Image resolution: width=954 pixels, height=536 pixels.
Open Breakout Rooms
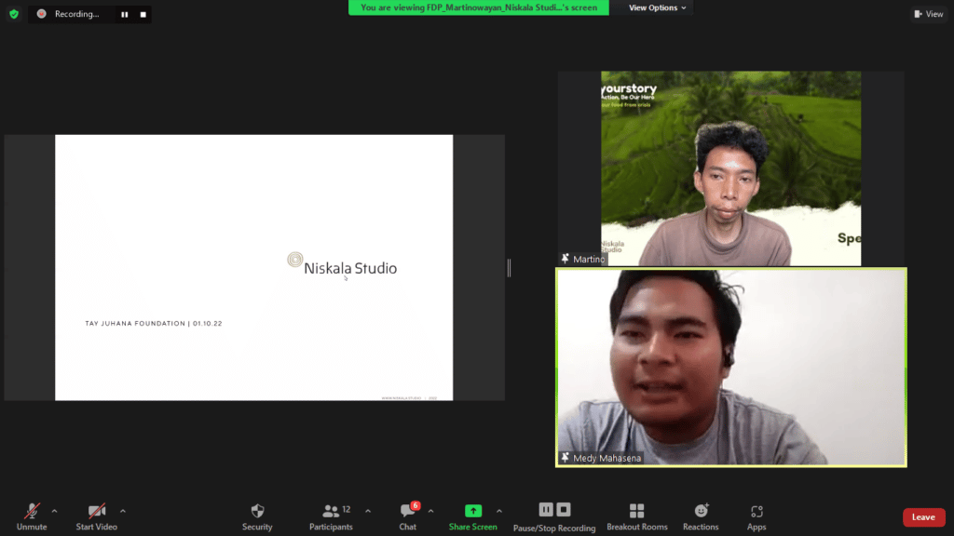pyautogui.click(x=637, y=516)
